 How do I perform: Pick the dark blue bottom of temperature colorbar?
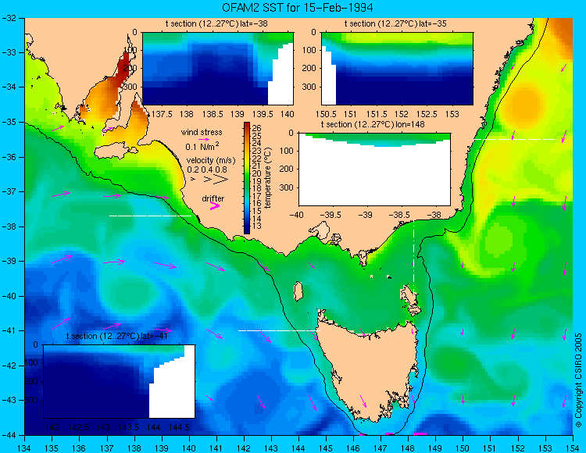247,229
